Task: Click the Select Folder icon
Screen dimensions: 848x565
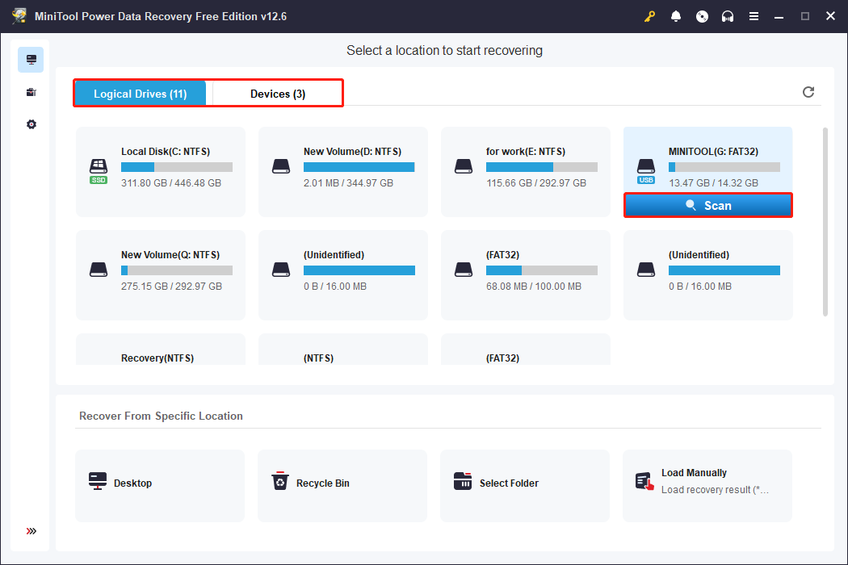Action: [x=463, y=481]
